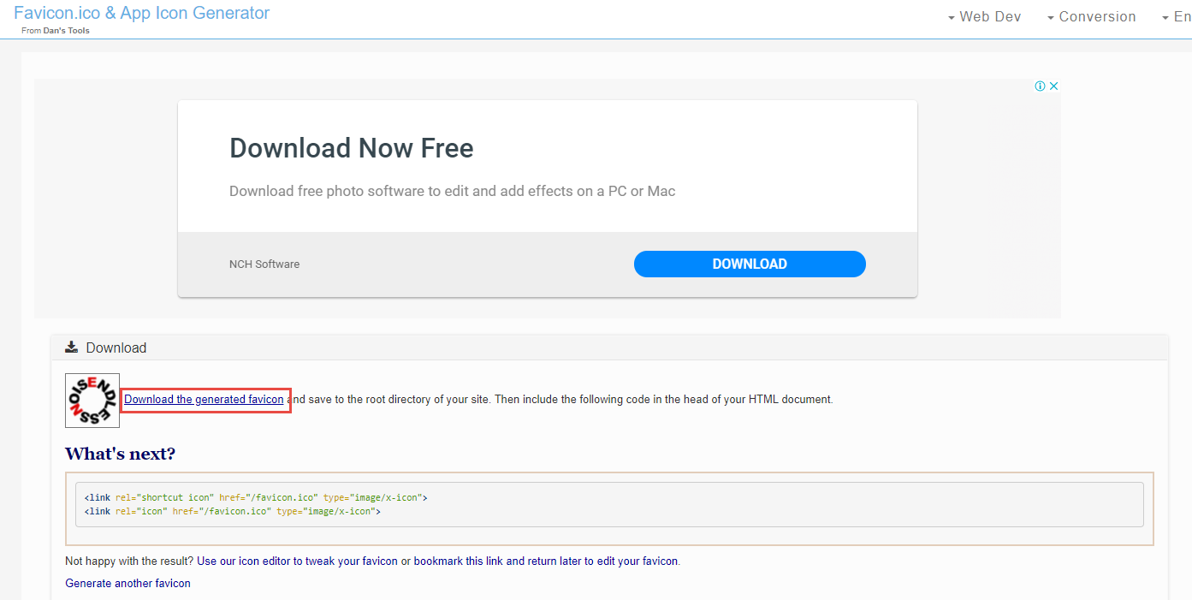Click the ad description about photo software

pos(452,191)
